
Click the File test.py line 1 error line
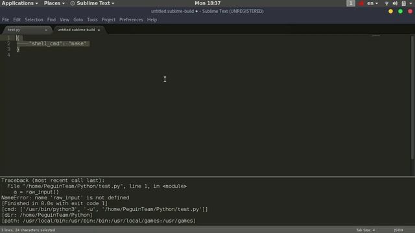pyautogui.click(x=97, y=186)
